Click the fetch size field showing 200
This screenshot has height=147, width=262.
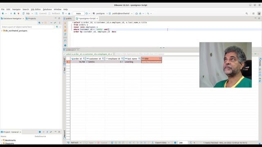pos(183,143)
